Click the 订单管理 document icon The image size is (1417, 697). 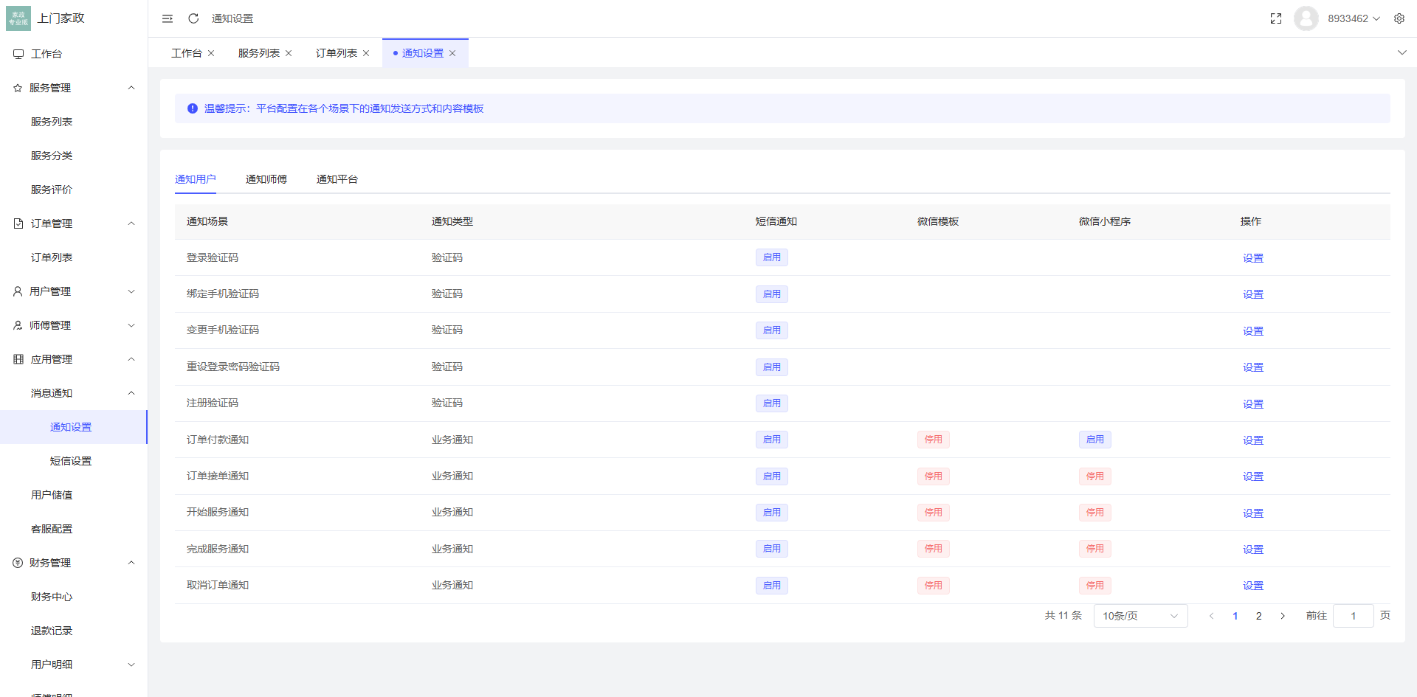coord(18,223)
